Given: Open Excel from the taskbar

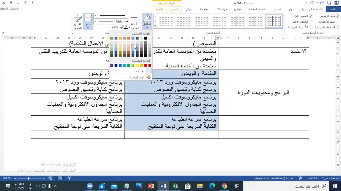Looking at the screenshot, I should tap(176, 186).
